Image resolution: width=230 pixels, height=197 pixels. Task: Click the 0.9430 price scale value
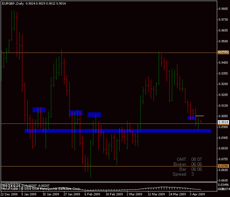coord(223,63)
